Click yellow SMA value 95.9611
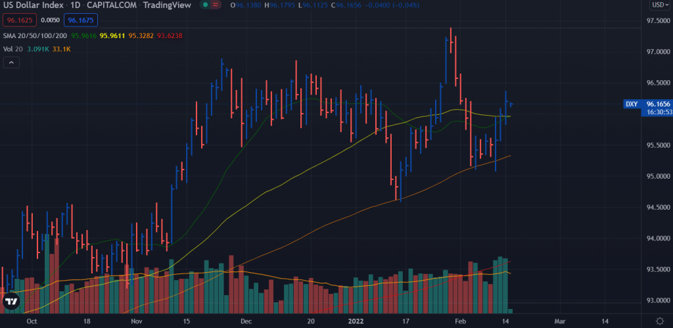Viewport: 673px width, 328px height. (112, 35)
